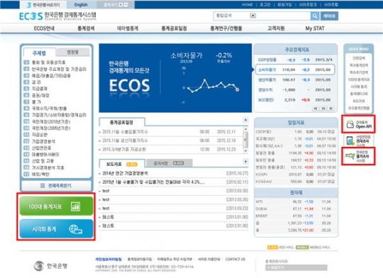Expand the 통계관련사이트 footer dropdown
The width and height of the screenshot is (383, 278).
[x=296, y=267]
